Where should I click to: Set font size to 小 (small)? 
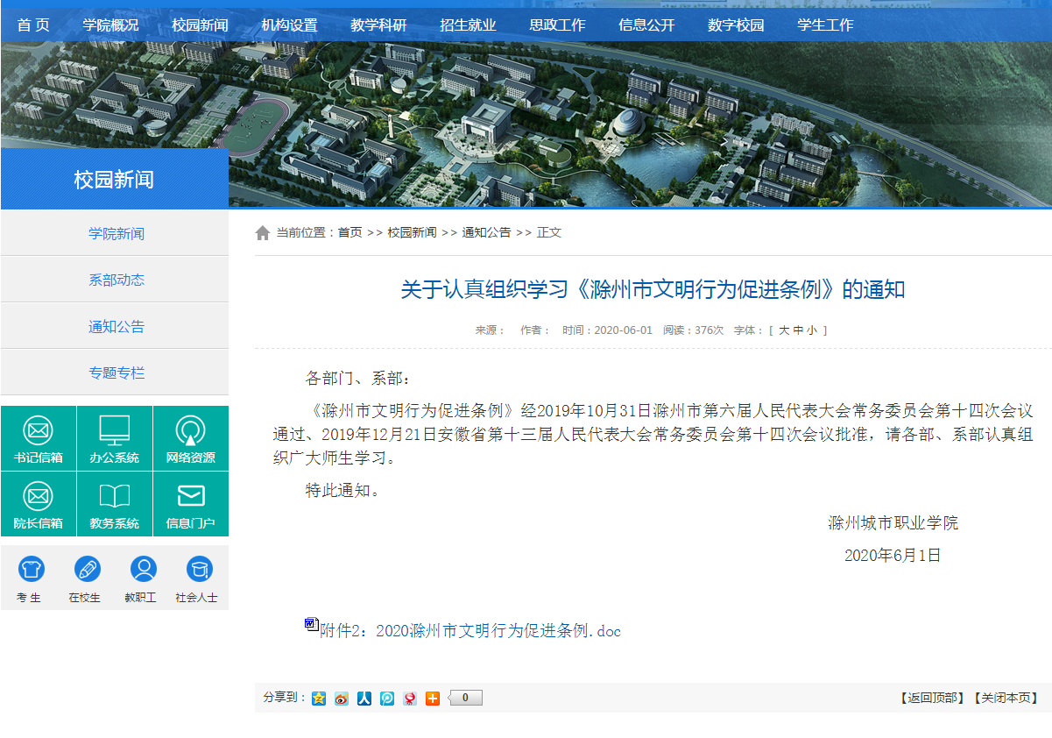(x=812, y=330)
